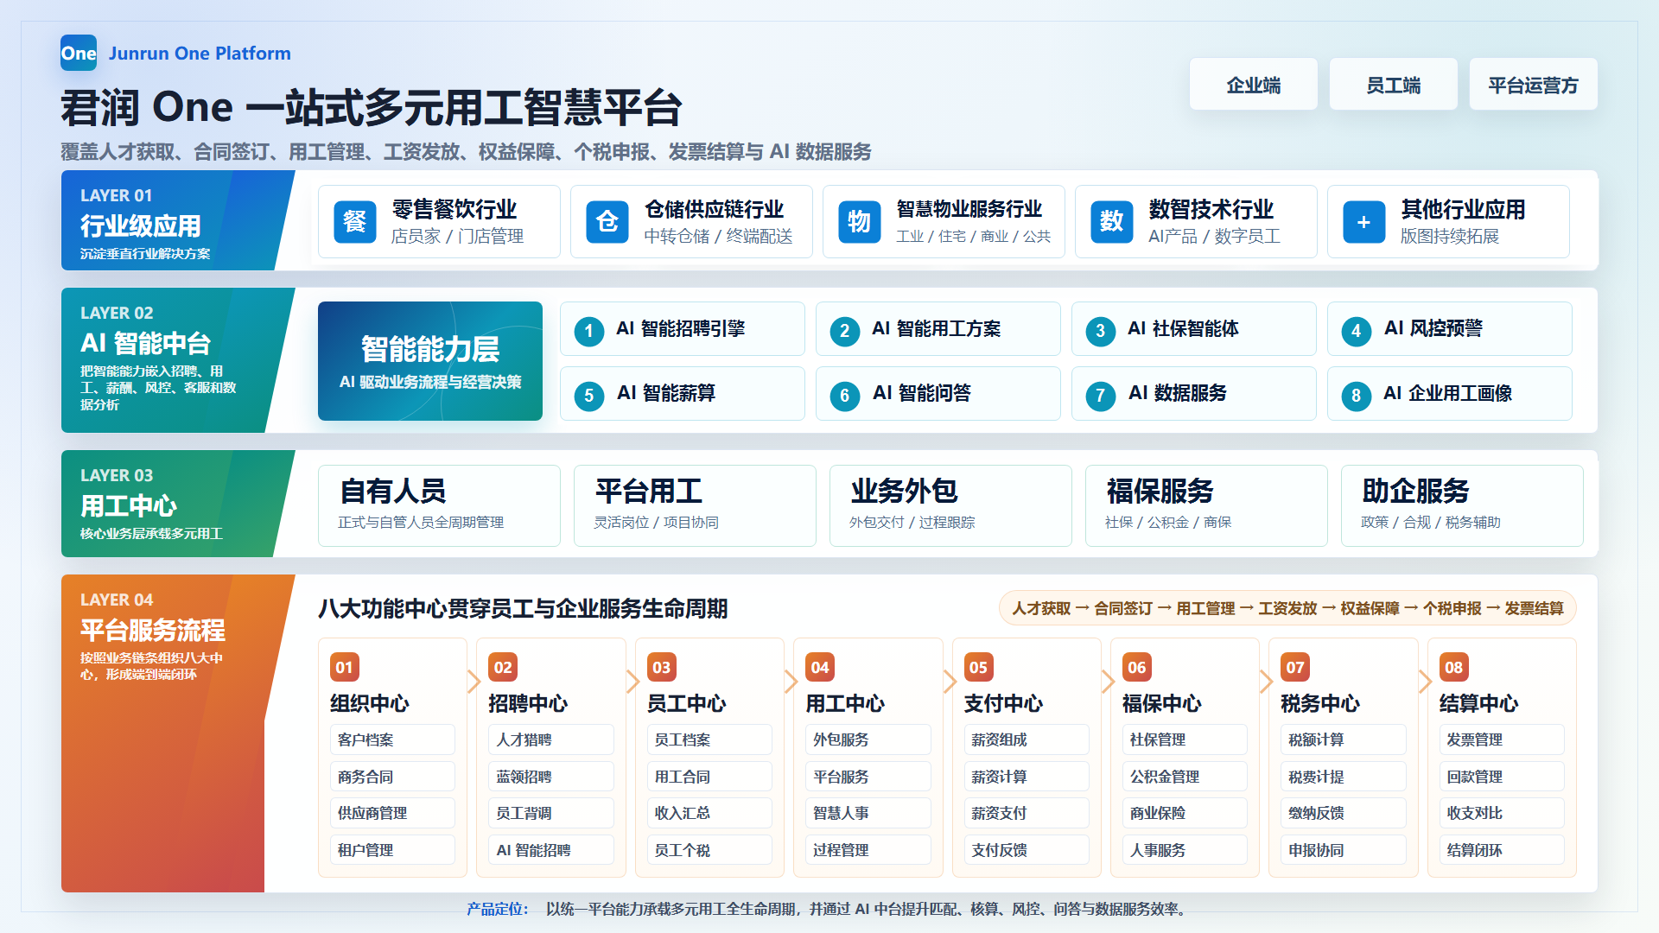Click 商务合同 under 组织中心
1659x933 pixels.
click(392, 777)
